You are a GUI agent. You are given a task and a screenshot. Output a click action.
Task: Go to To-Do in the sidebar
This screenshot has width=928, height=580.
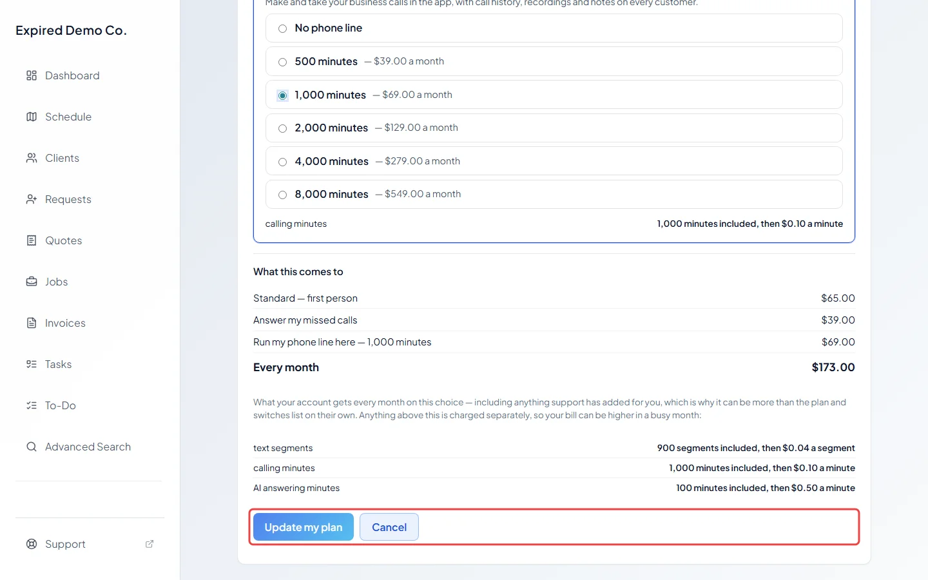(x=90, y=405)
